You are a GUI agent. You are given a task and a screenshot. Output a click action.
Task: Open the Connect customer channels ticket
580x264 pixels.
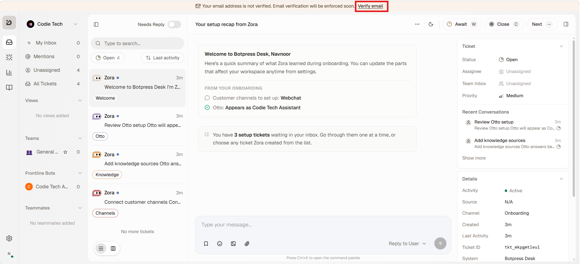137,203
